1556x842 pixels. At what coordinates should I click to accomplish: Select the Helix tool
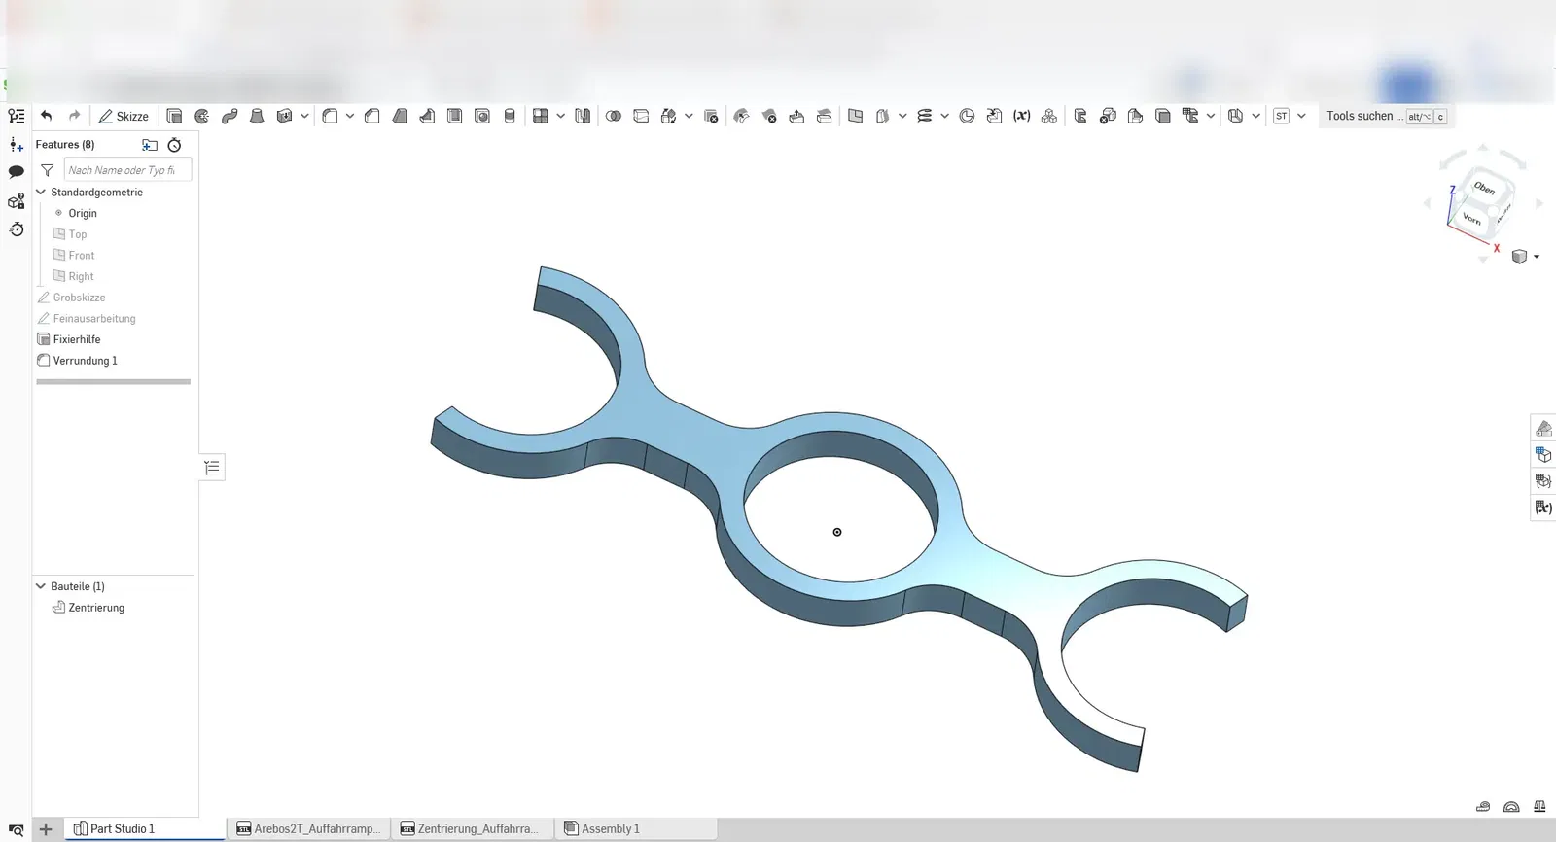924,116
